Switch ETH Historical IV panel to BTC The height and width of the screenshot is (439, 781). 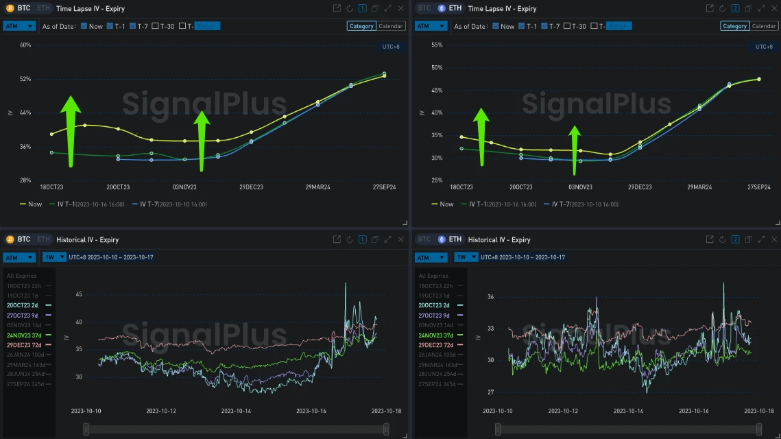pos(425,239)
